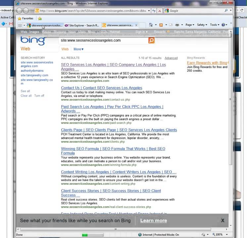Viewport: 247px width, 238px height.
Task: Open the Contact Us result link
Action: click(x=102, y=88)
